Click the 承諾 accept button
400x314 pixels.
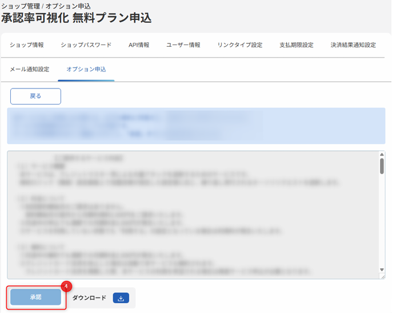(x=35, y=297)
